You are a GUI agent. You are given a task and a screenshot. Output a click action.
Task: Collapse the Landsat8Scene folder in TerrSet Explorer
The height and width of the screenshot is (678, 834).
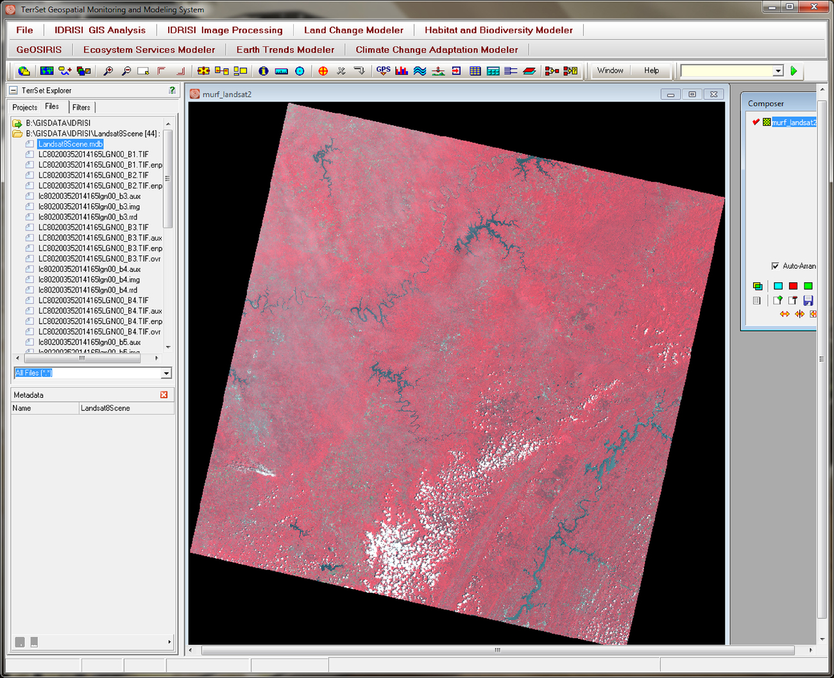click(17, 133)
